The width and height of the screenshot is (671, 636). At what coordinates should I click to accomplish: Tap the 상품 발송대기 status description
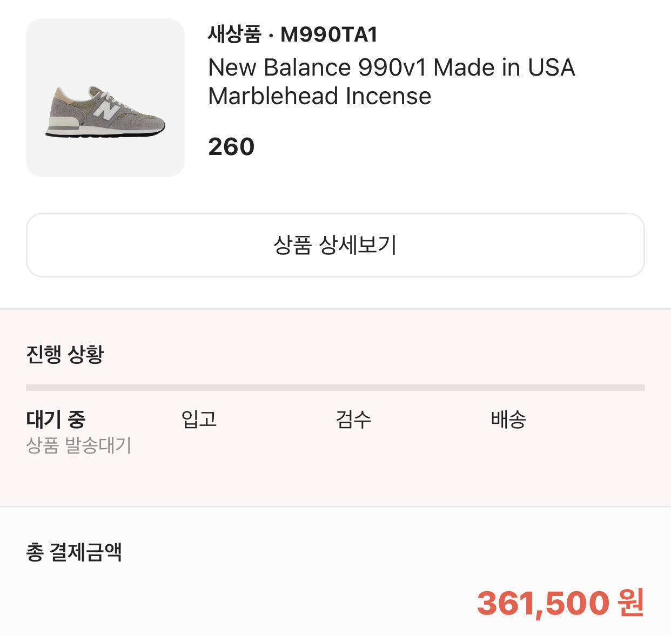pos(79,445)
